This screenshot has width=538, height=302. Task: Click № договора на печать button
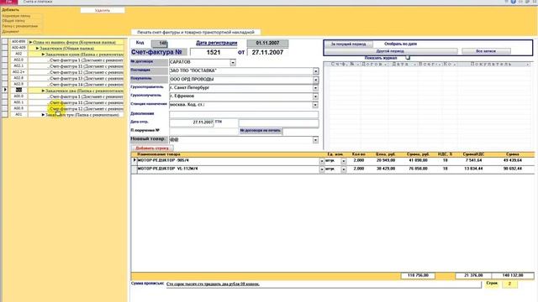pyautogui.click(x=261, y=131)
